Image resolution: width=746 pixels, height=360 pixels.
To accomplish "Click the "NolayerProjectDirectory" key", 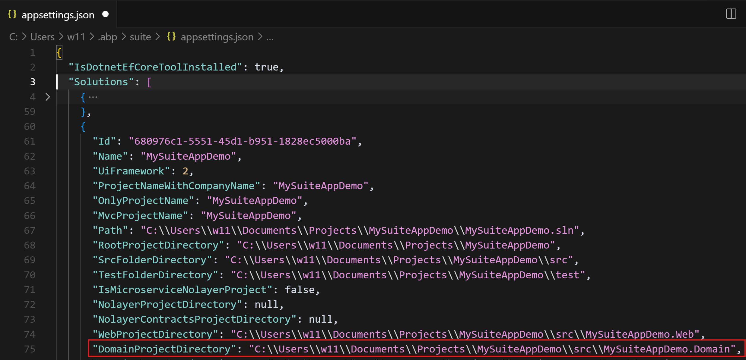I will 167,305.
